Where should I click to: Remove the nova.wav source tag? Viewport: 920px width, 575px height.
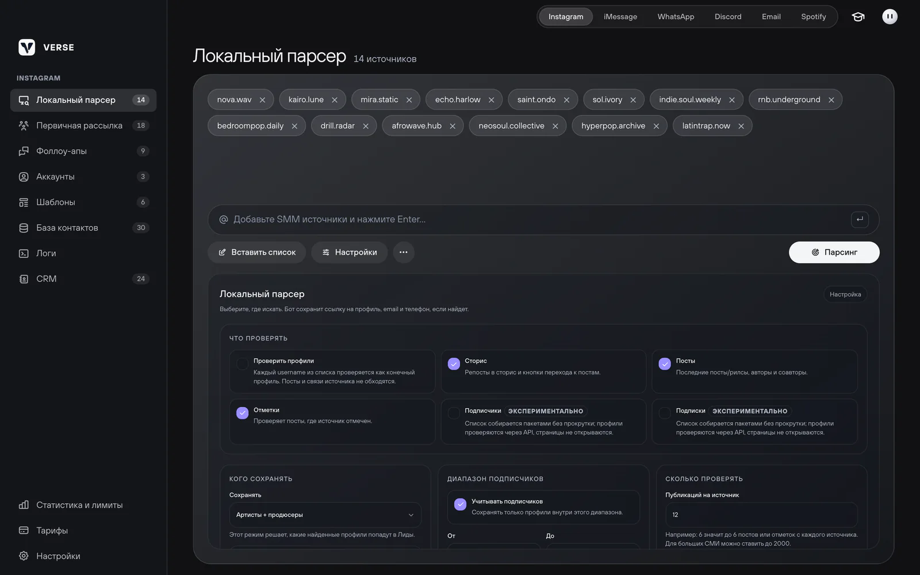click(262, 100)
